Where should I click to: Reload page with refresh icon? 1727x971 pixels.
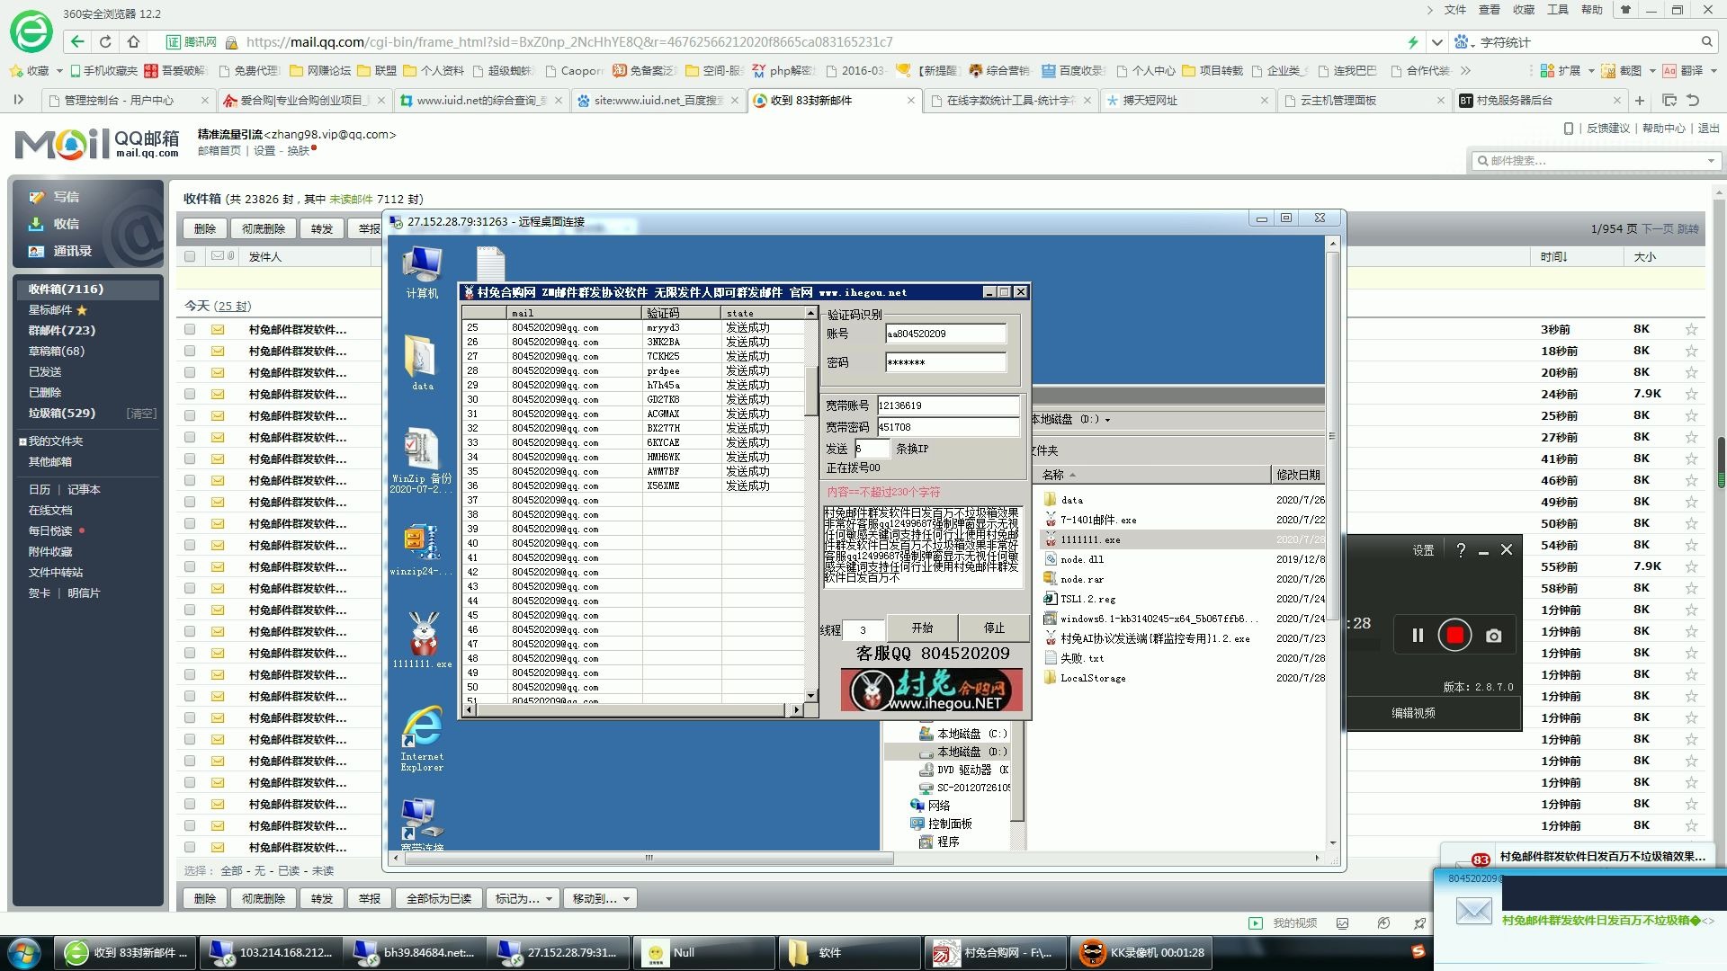pos(105,41)
